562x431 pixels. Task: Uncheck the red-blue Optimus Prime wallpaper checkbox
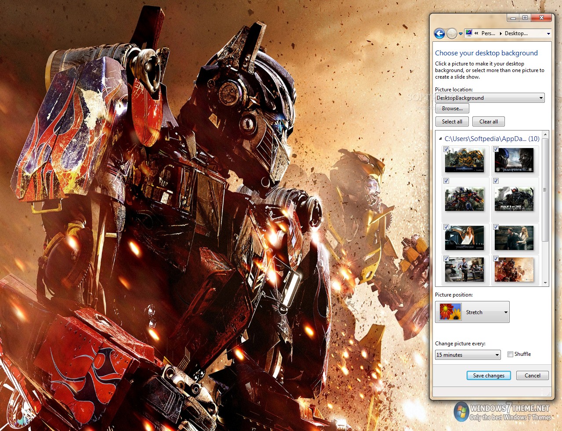446,181
